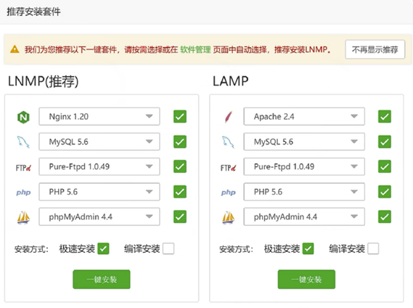Viewport: 413px width, 308px height.
Task: Click the yellow warning triangle icon
Action: pos(15,49)
